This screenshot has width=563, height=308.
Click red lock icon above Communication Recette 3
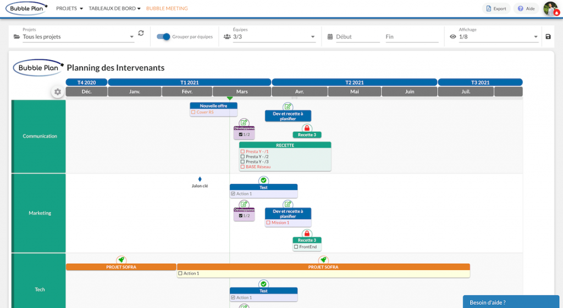tap(307, 128)
